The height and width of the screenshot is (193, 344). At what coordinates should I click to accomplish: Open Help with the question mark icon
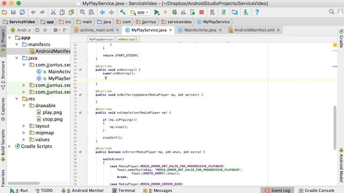[x=257, y=12]
